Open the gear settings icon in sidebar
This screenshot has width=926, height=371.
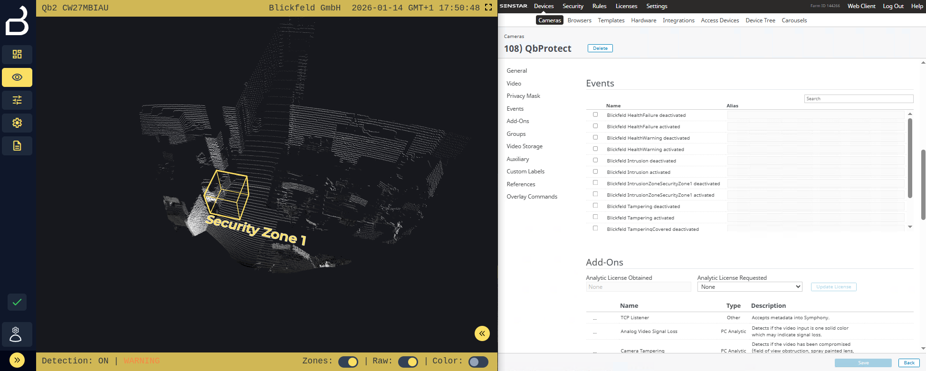17,123
